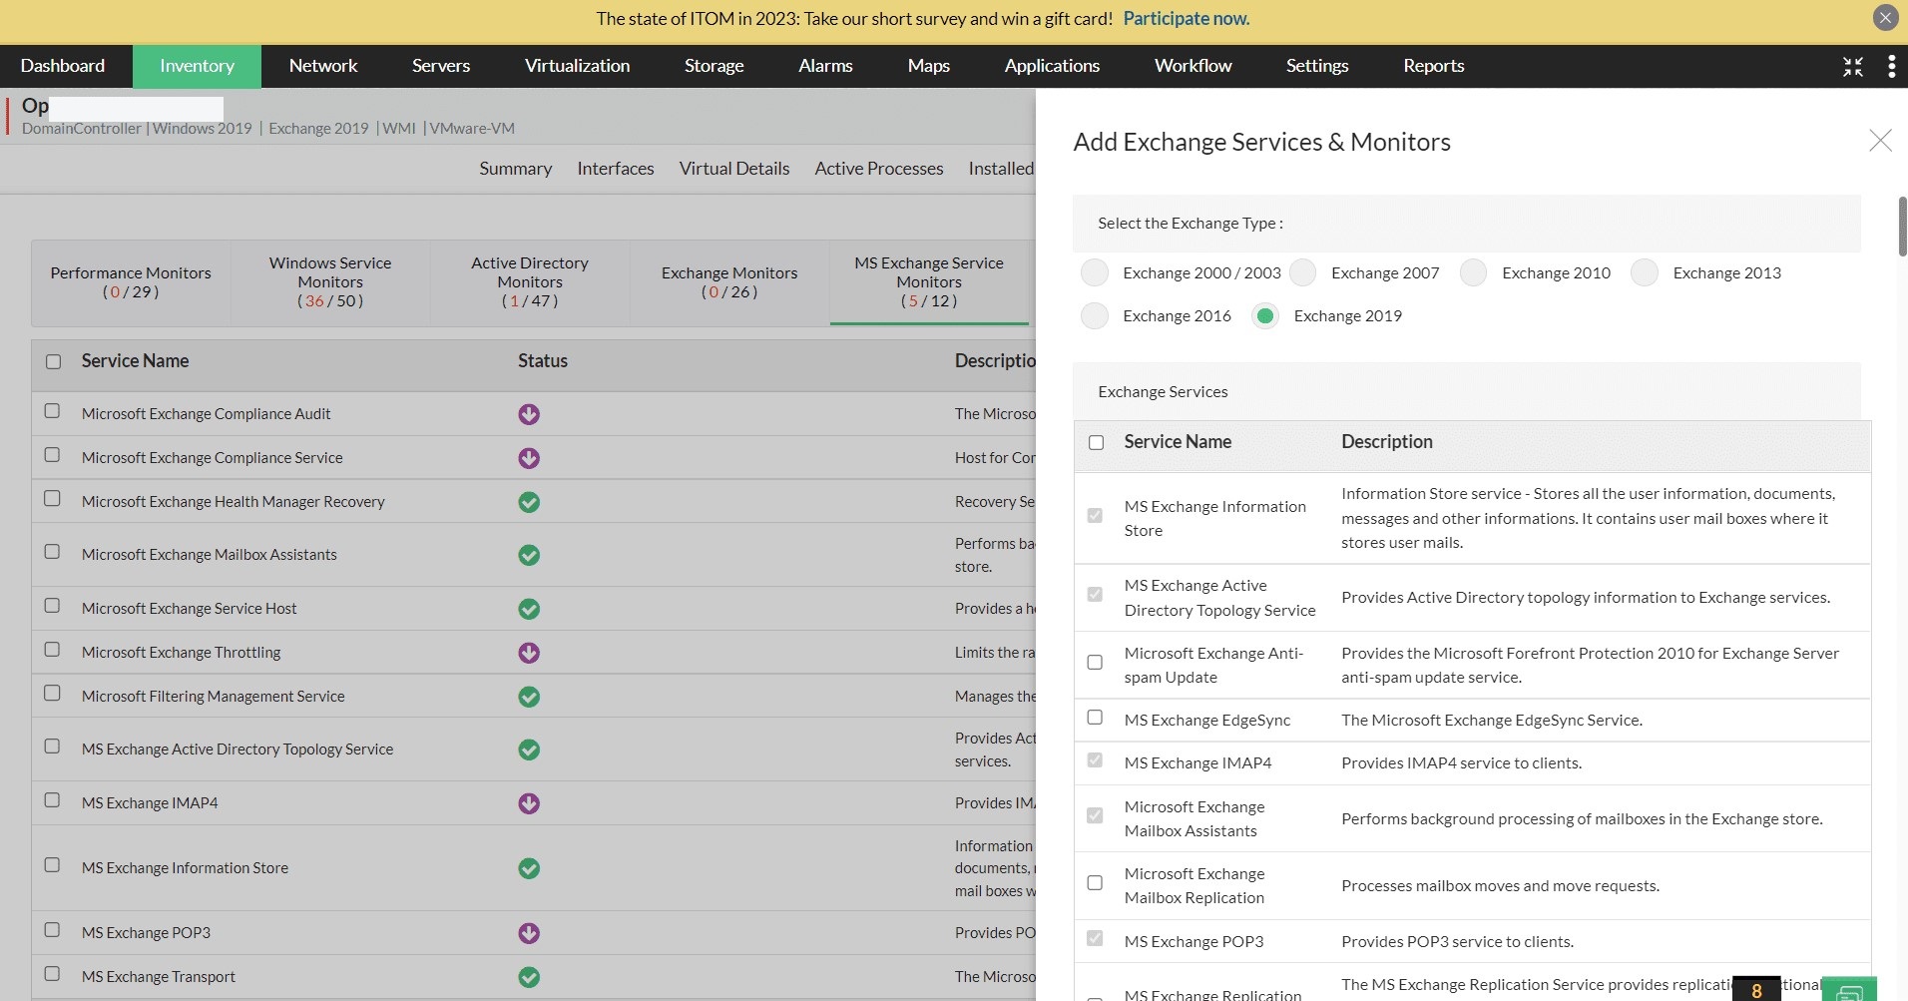
Task: Check the MS Exchange EdgeSync checkbox
Action: [1095, 718]
